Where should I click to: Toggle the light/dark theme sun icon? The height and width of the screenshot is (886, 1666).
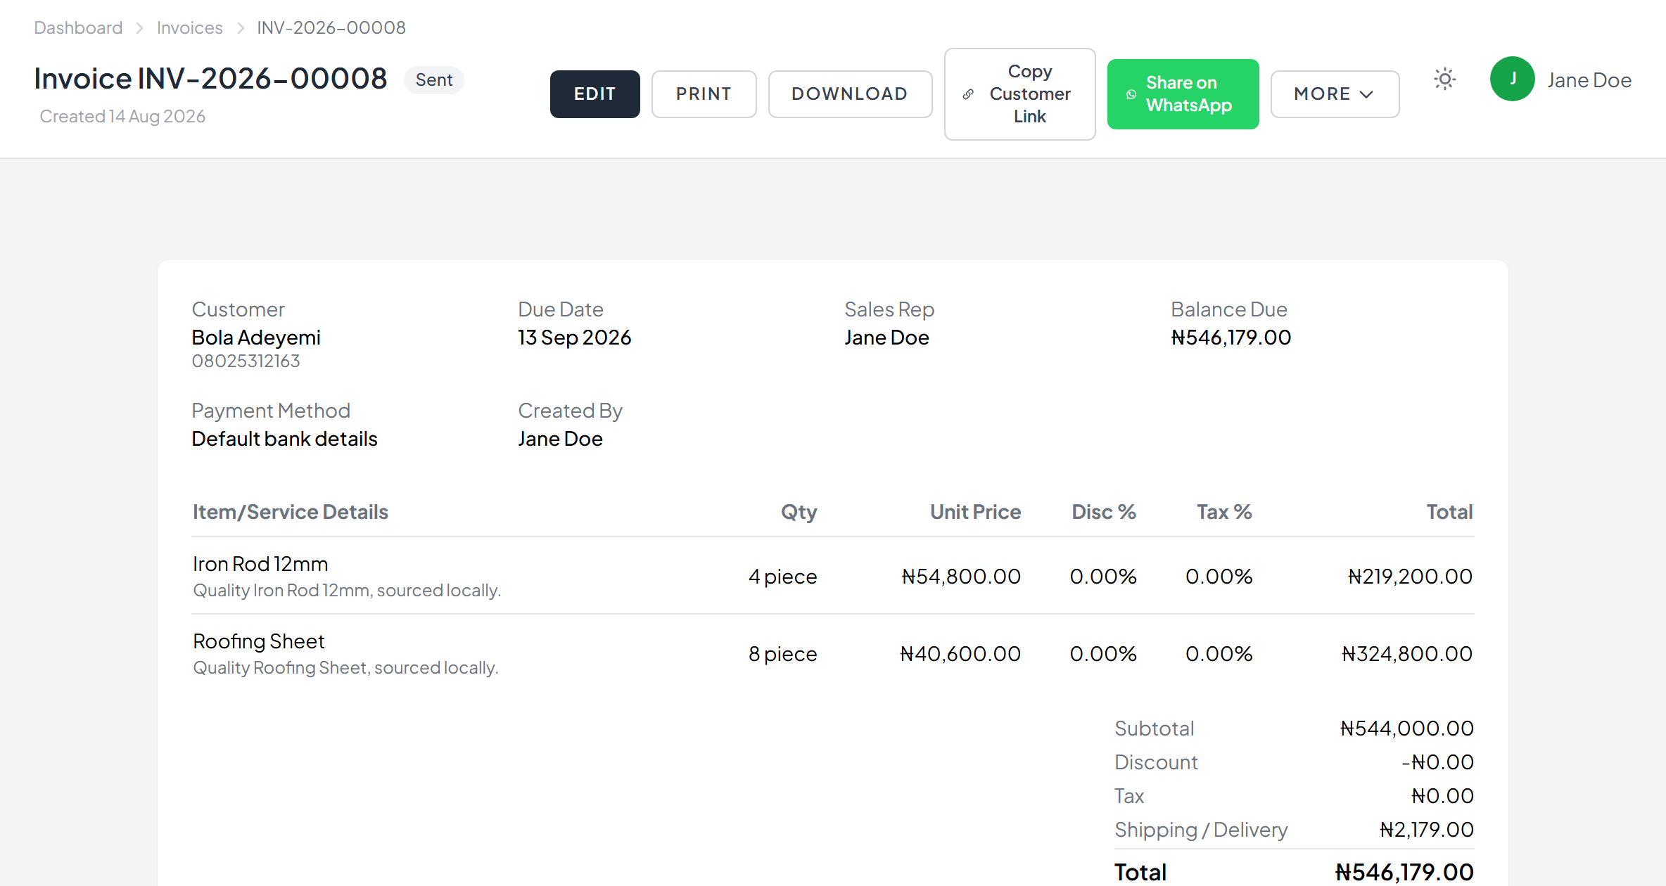(1444, 79)
